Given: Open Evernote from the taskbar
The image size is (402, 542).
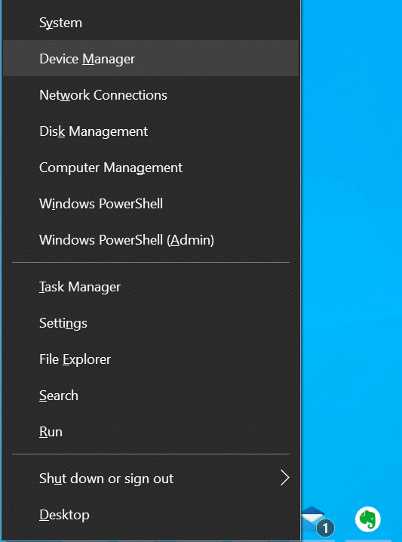Looking at the screenshot, I should (368, 519).
